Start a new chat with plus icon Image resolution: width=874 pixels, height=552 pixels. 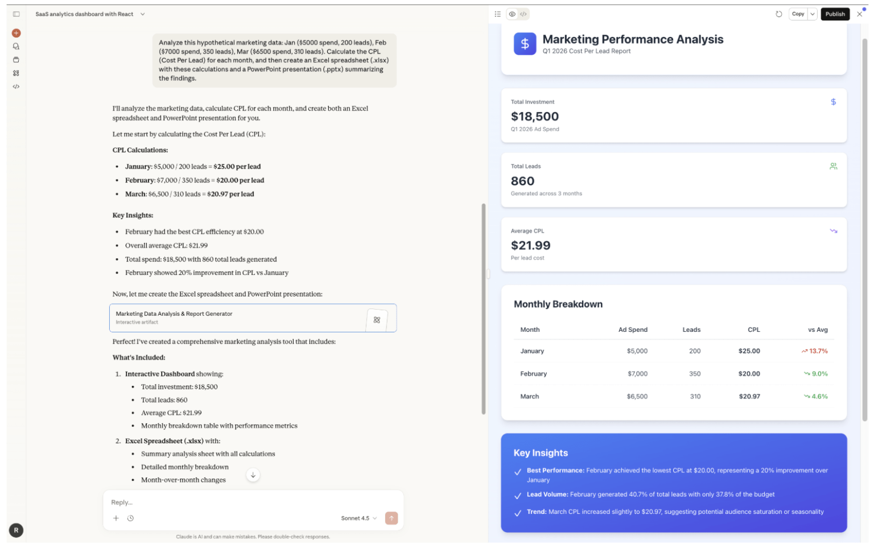tap(16, 33)
